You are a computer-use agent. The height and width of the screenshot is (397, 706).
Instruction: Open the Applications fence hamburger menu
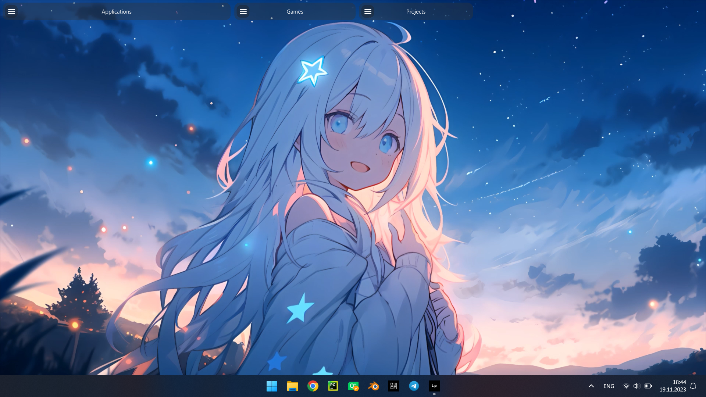coord(11,12)
